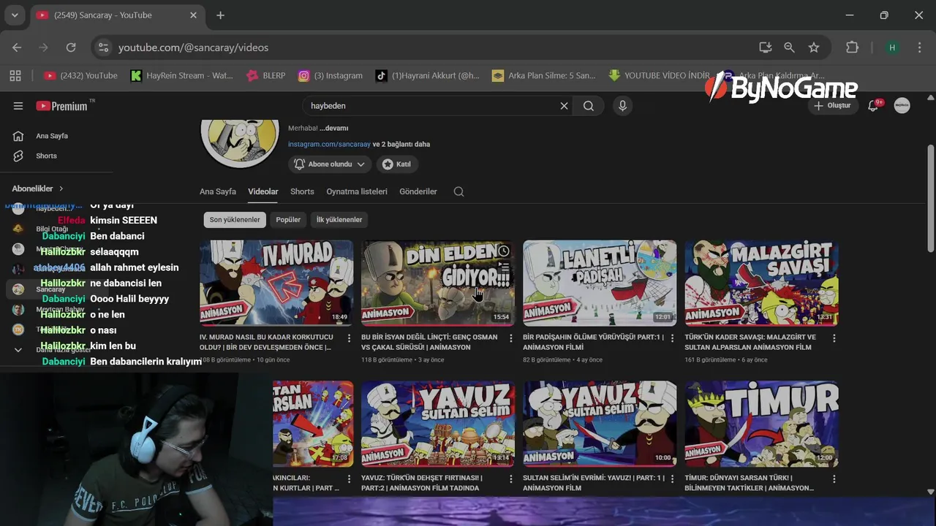Search within the channel via magnifier icon

pos(458,191)
